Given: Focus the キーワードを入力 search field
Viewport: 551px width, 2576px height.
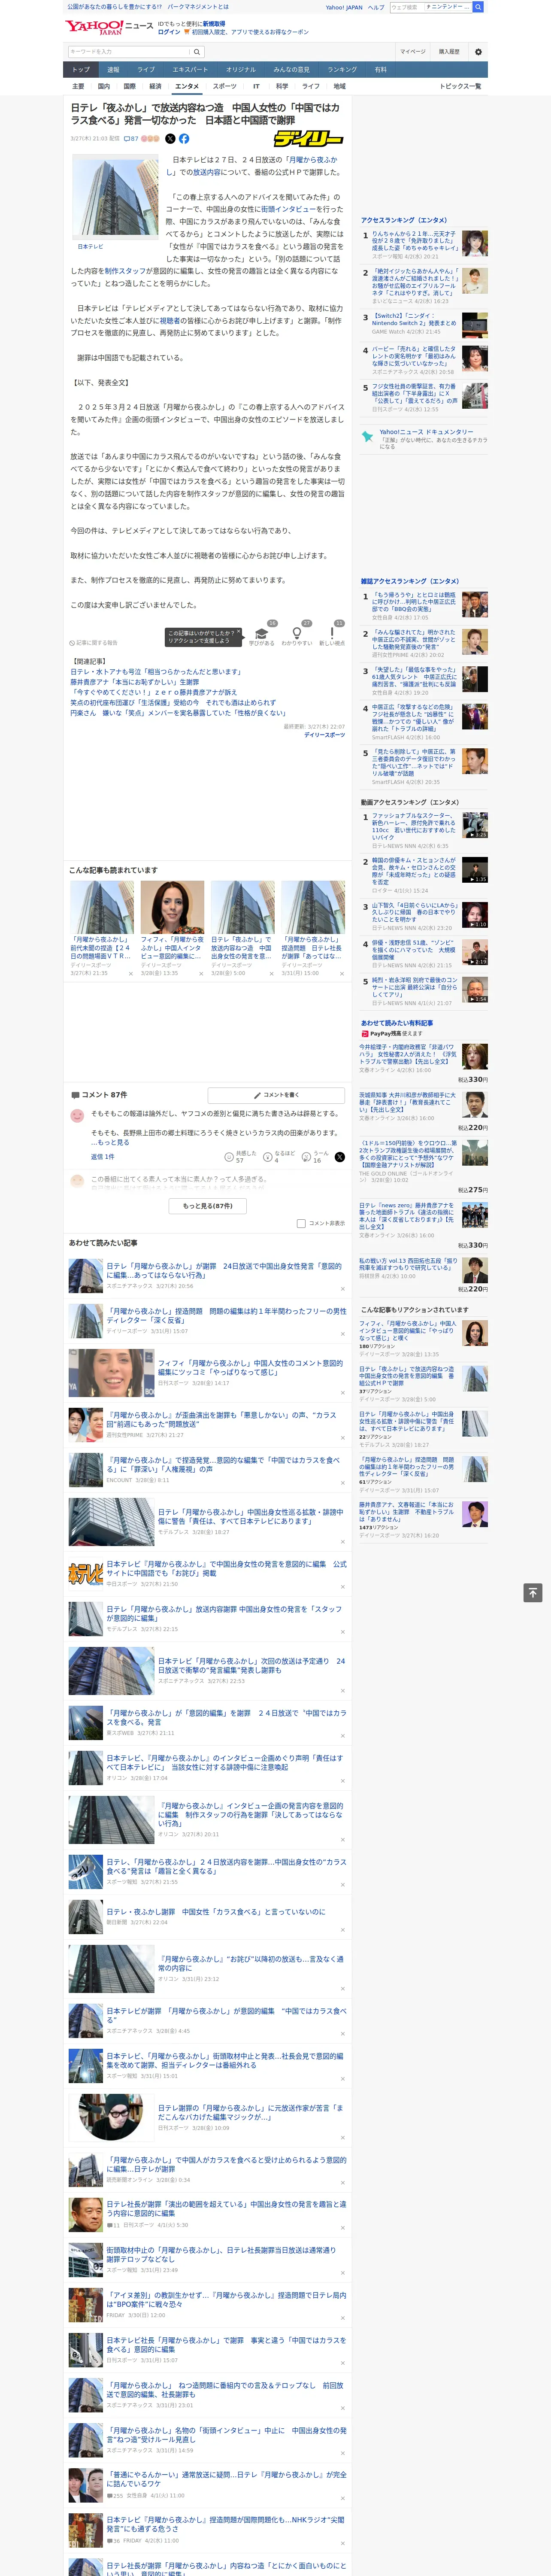Looking at the screenshot, I should click(129, 51).
